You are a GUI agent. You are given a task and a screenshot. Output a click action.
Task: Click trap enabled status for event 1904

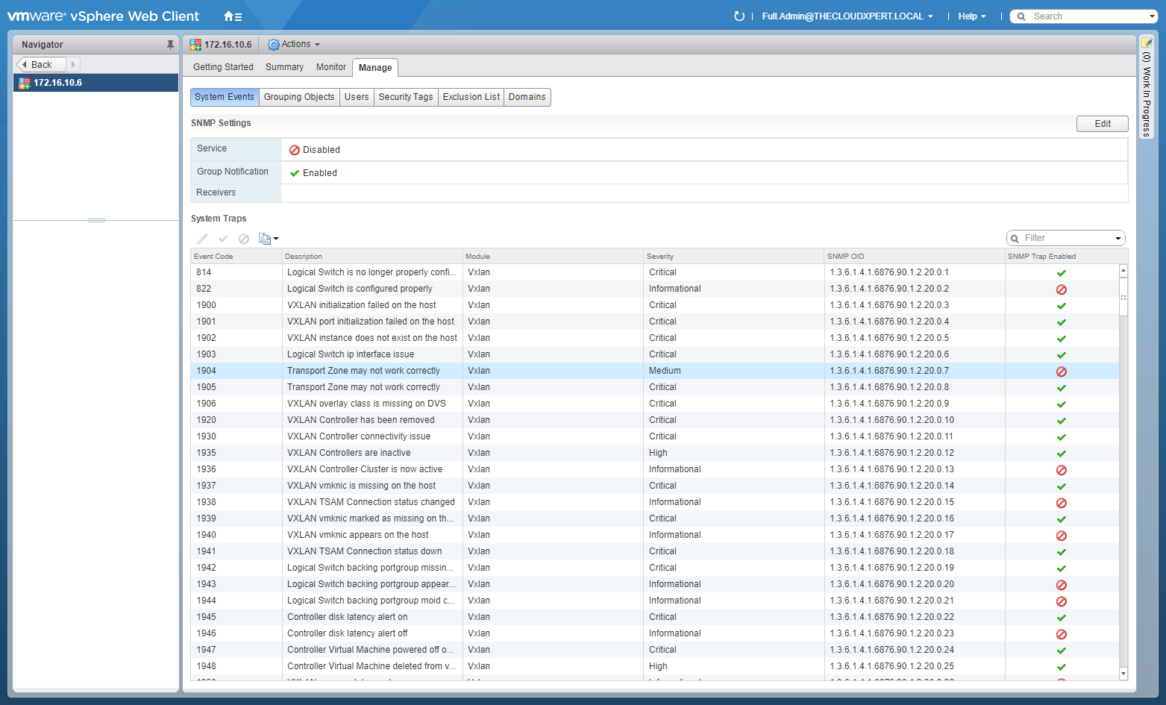(1061, 372)
